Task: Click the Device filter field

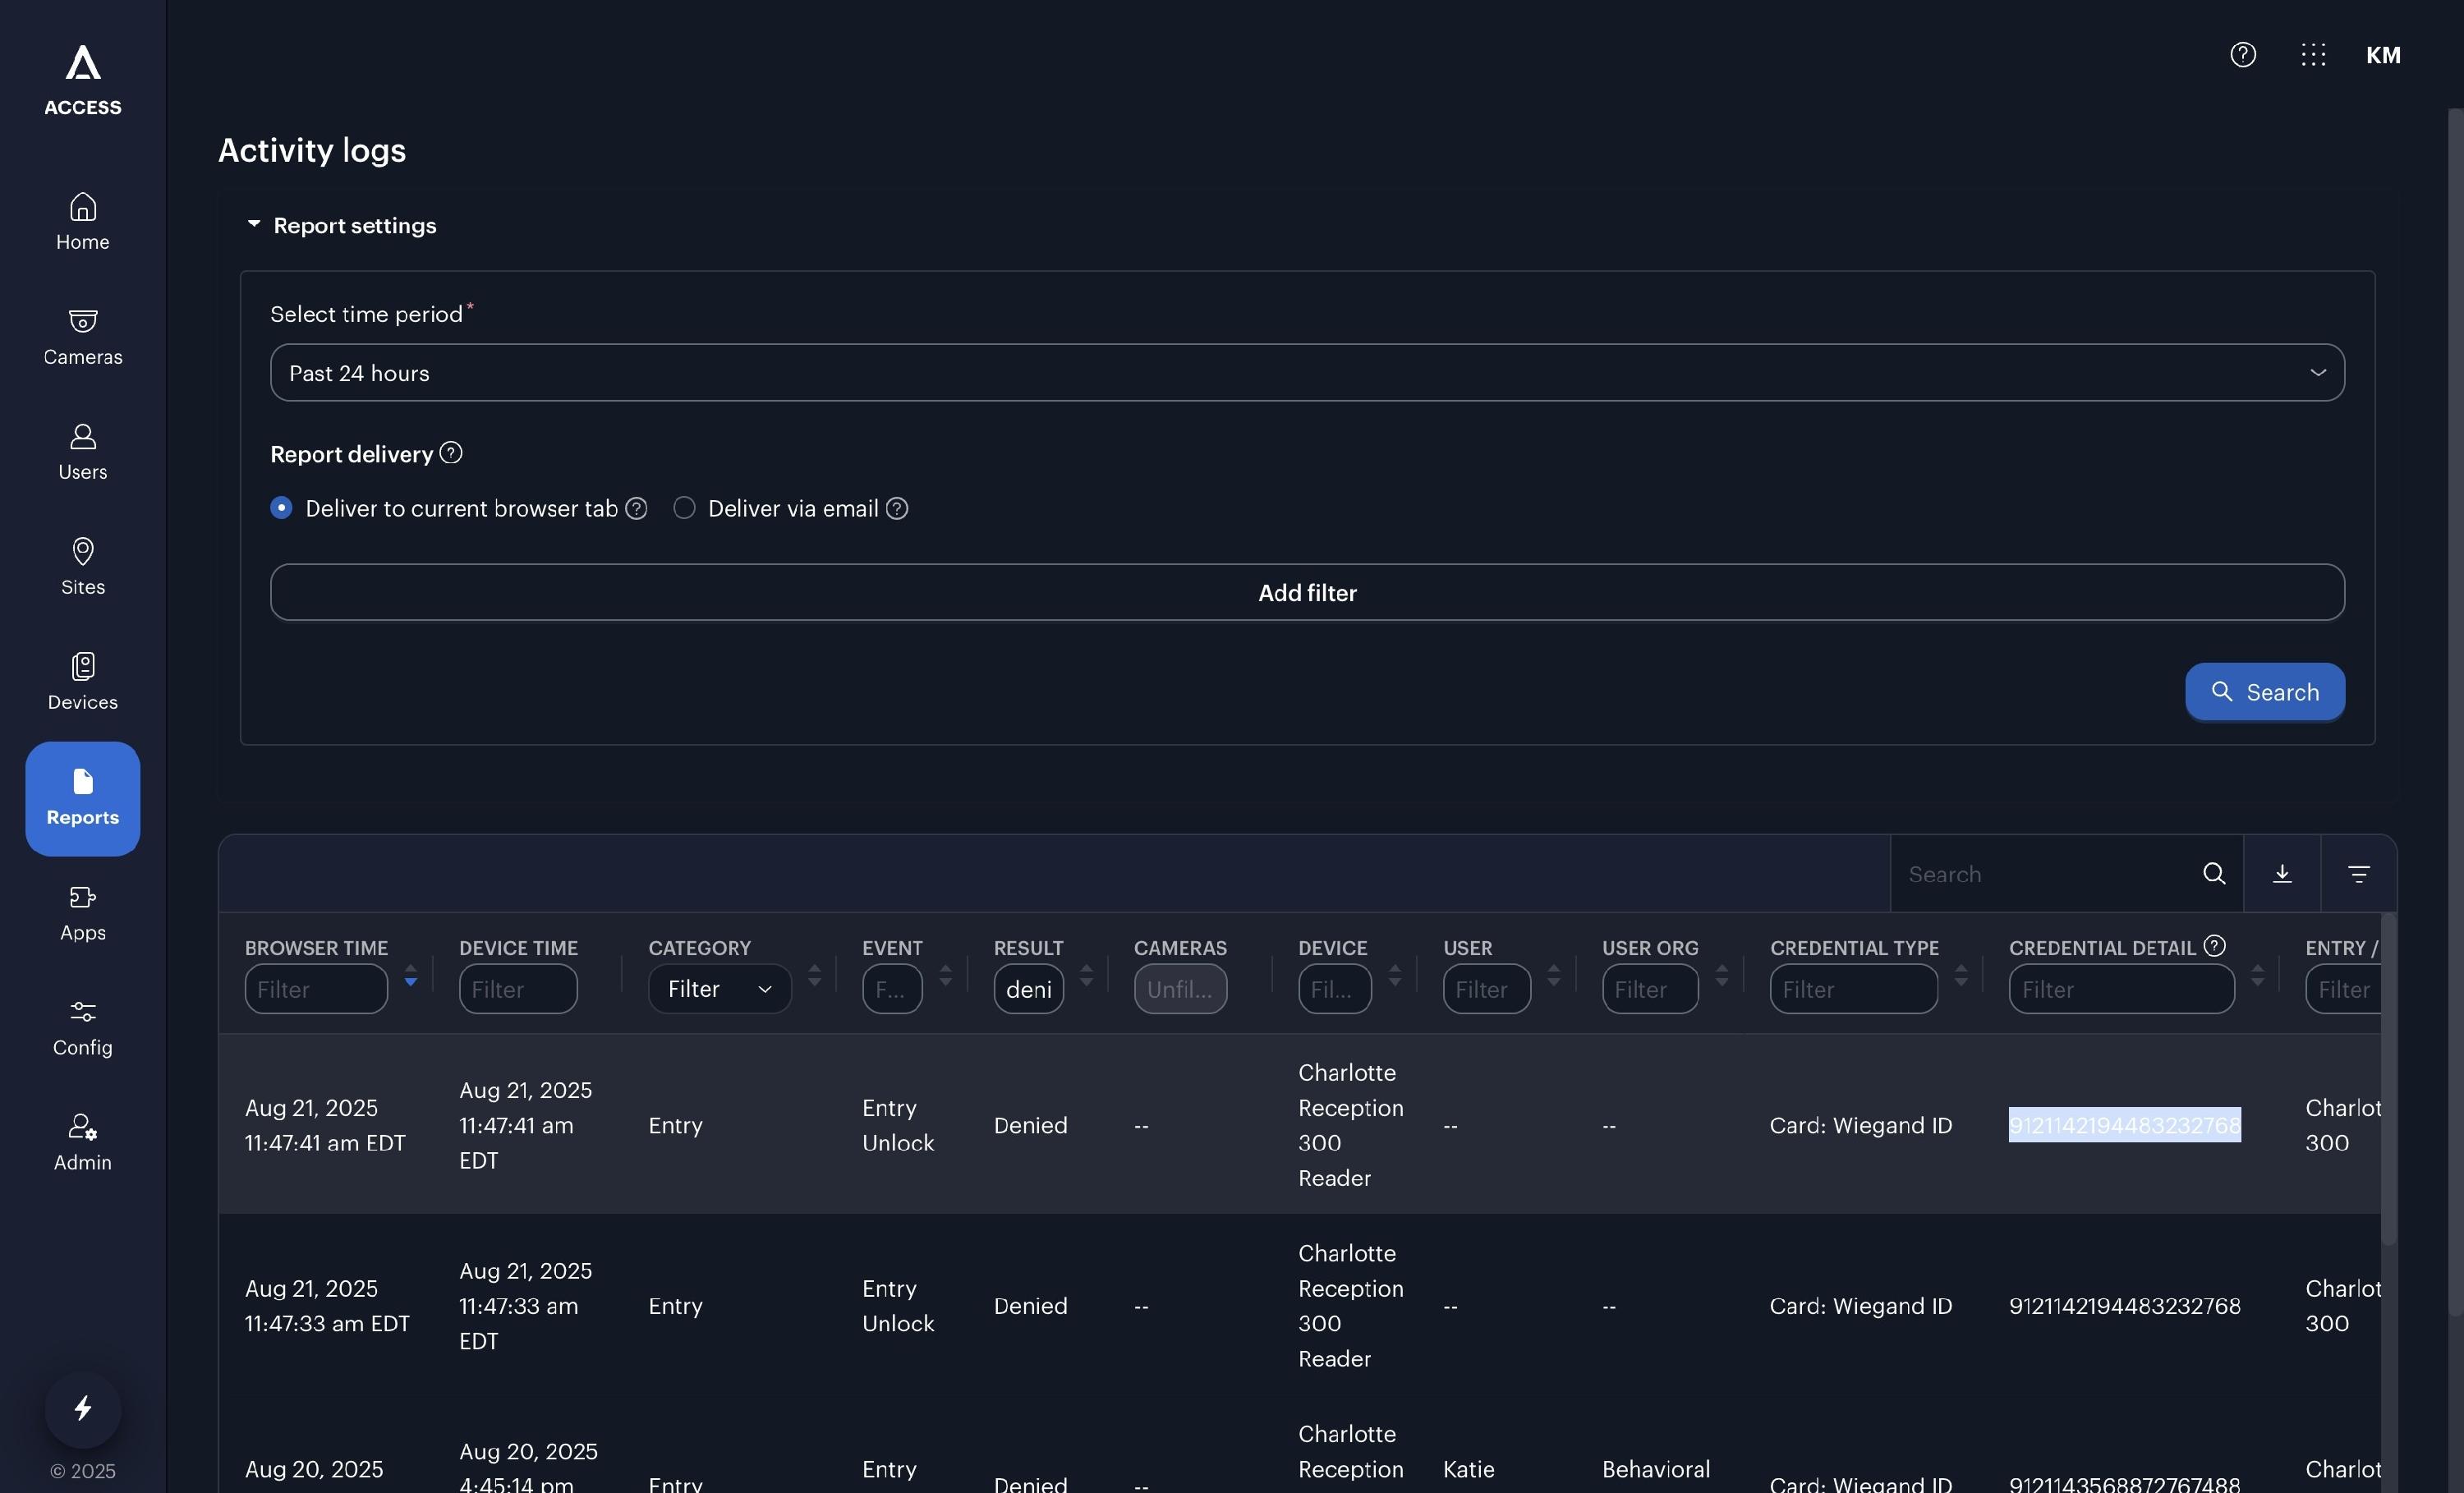Action: click(1335, 989)
